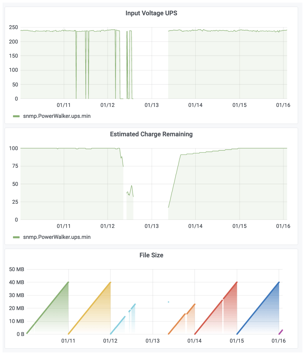This screenshot has height=355, width=305.
Task: Click green legend color swatch in Input Voltage panel
Action: pyautogui.click(x=16, y=116)
